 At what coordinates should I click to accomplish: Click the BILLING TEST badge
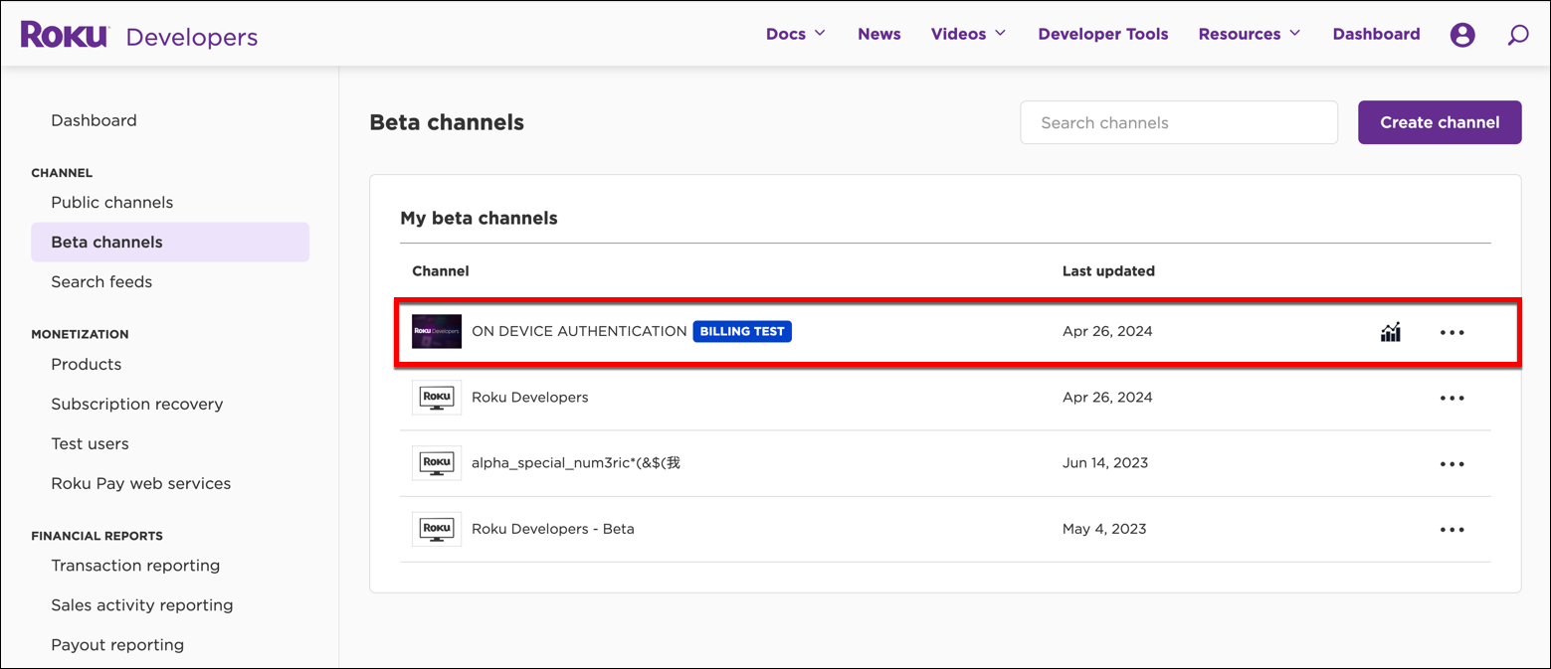(x=741, y=331)
